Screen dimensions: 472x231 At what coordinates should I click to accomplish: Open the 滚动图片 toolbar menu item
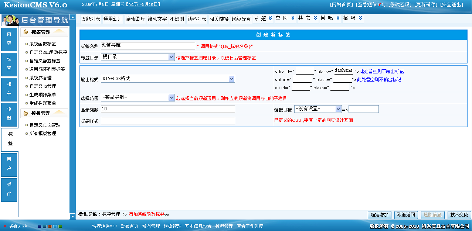coord(135,19)
